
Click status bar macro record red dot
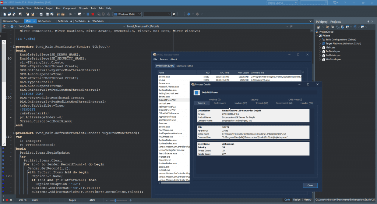pyautogui.click(x=7, y=200)
